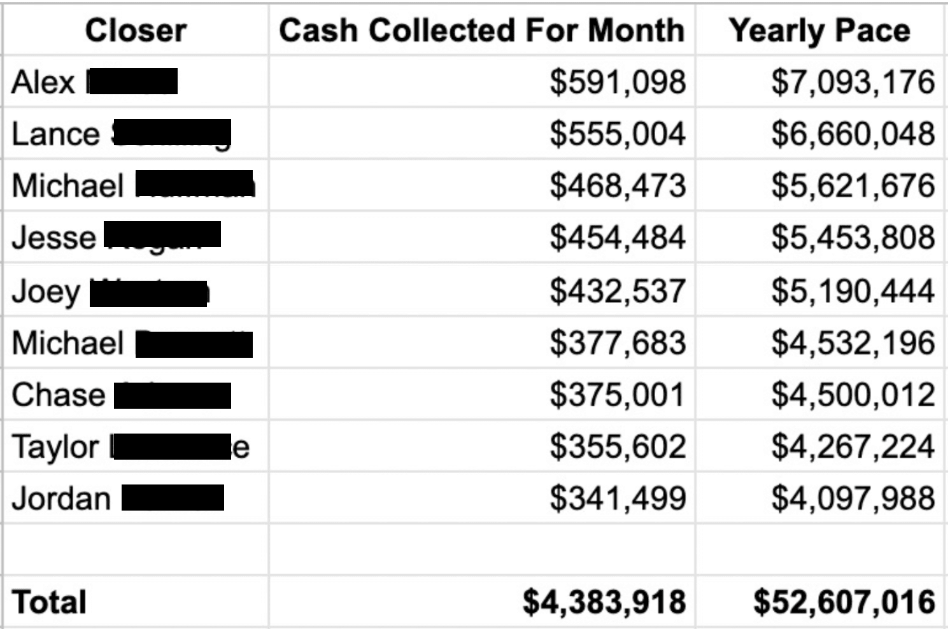Screen dimensions: 950x629
Task: Select Jesse's name cell
Action: (x=54, y=237)
